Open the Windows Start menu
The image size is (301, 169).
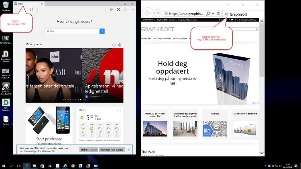point(4,166)
